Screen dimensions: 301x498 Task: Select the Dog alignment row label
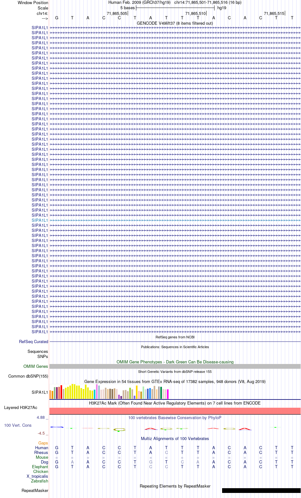point(45,462)
